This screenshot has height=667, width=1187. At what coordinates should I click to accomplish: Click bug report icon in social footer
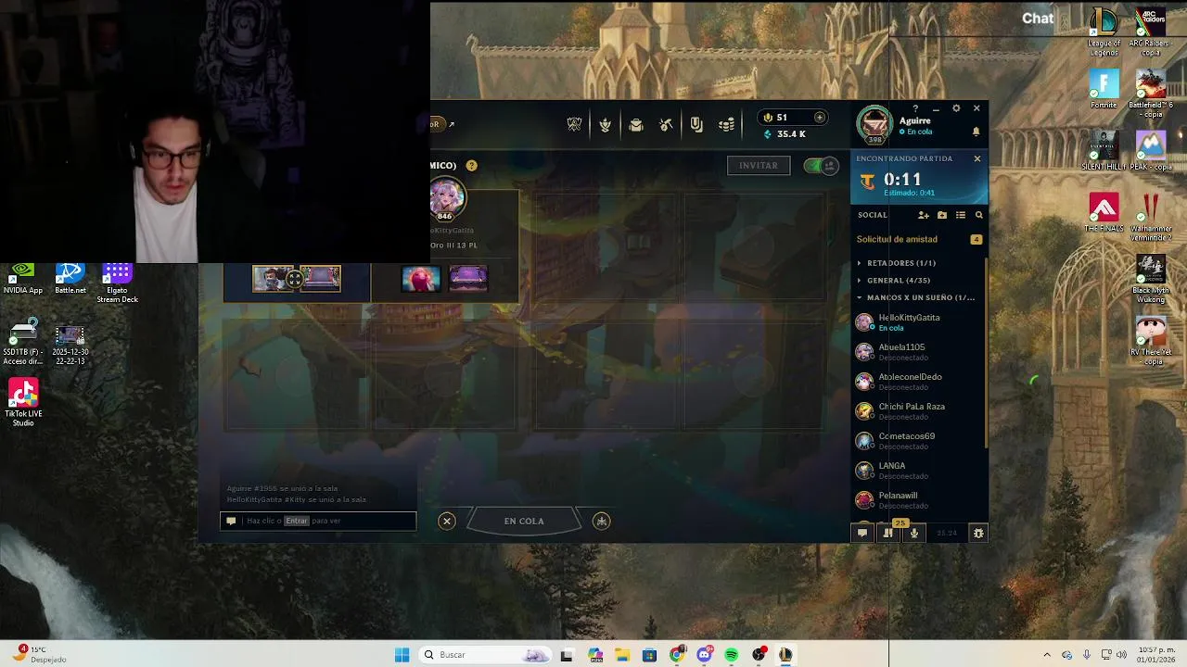click(x=977, y=533)
